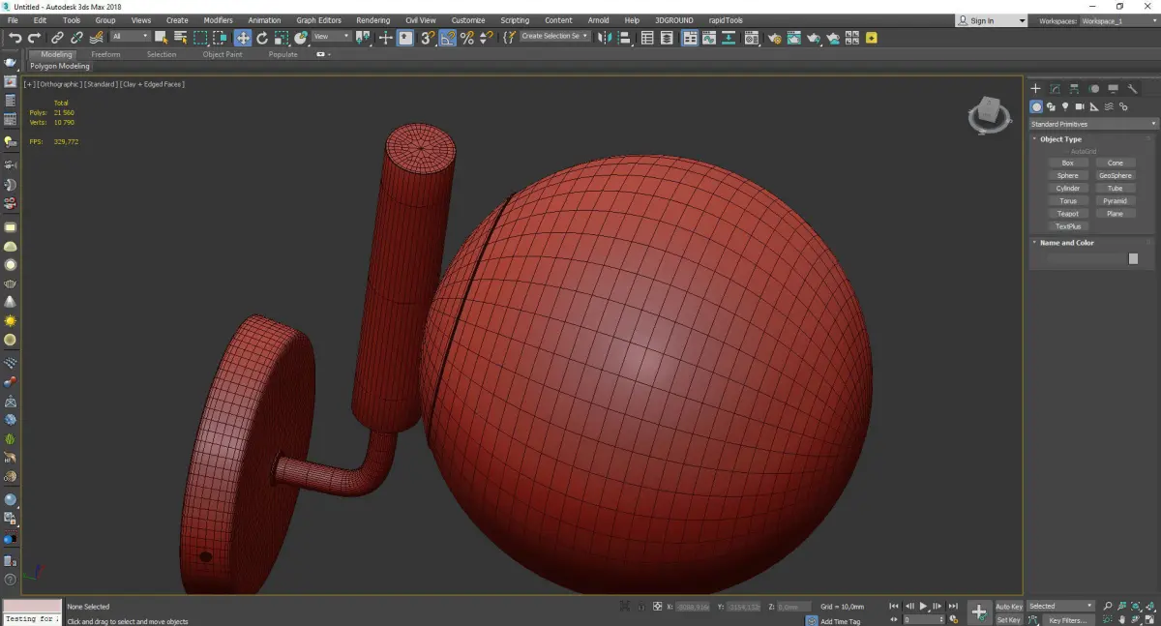The image size is (1161, 626).
Task: Open the Graph Editors menu
Action: pyautogui.click(x=318, y=20)
